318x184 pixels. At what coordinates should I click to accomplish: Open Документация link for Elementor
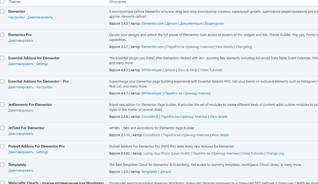(x=191, y=24)
